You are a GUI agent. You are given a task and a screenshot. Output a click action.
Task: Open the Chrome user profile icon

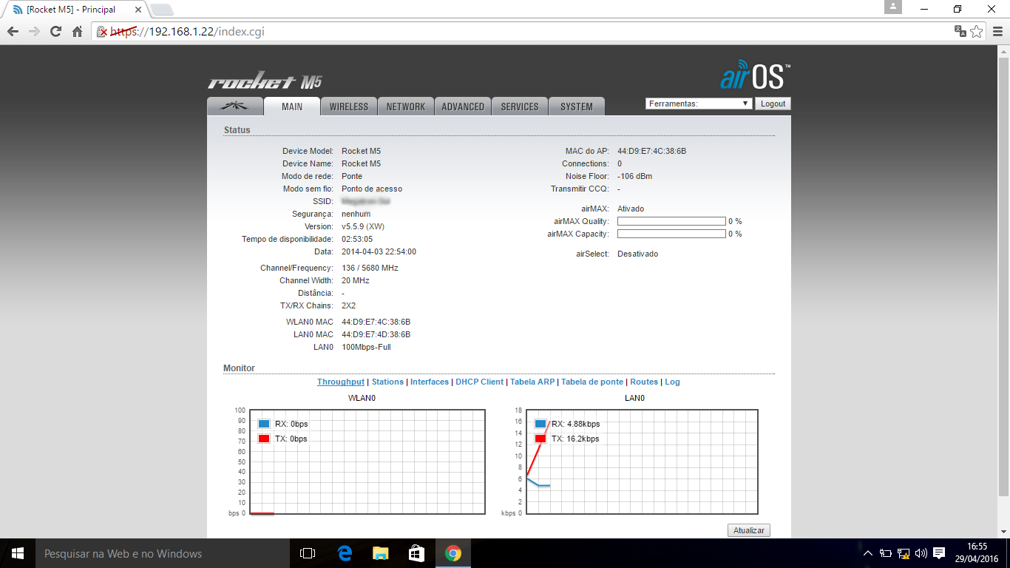click(893, 7)
